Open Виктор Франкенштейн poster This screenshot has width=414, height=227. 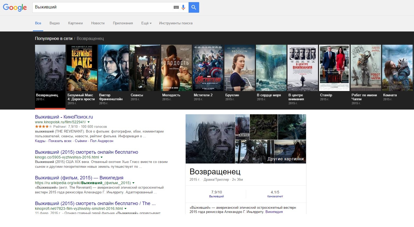pos(113,68)
